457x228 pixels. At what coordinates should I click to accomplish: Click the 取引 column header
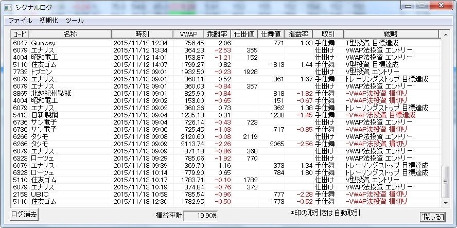[328, 34]
